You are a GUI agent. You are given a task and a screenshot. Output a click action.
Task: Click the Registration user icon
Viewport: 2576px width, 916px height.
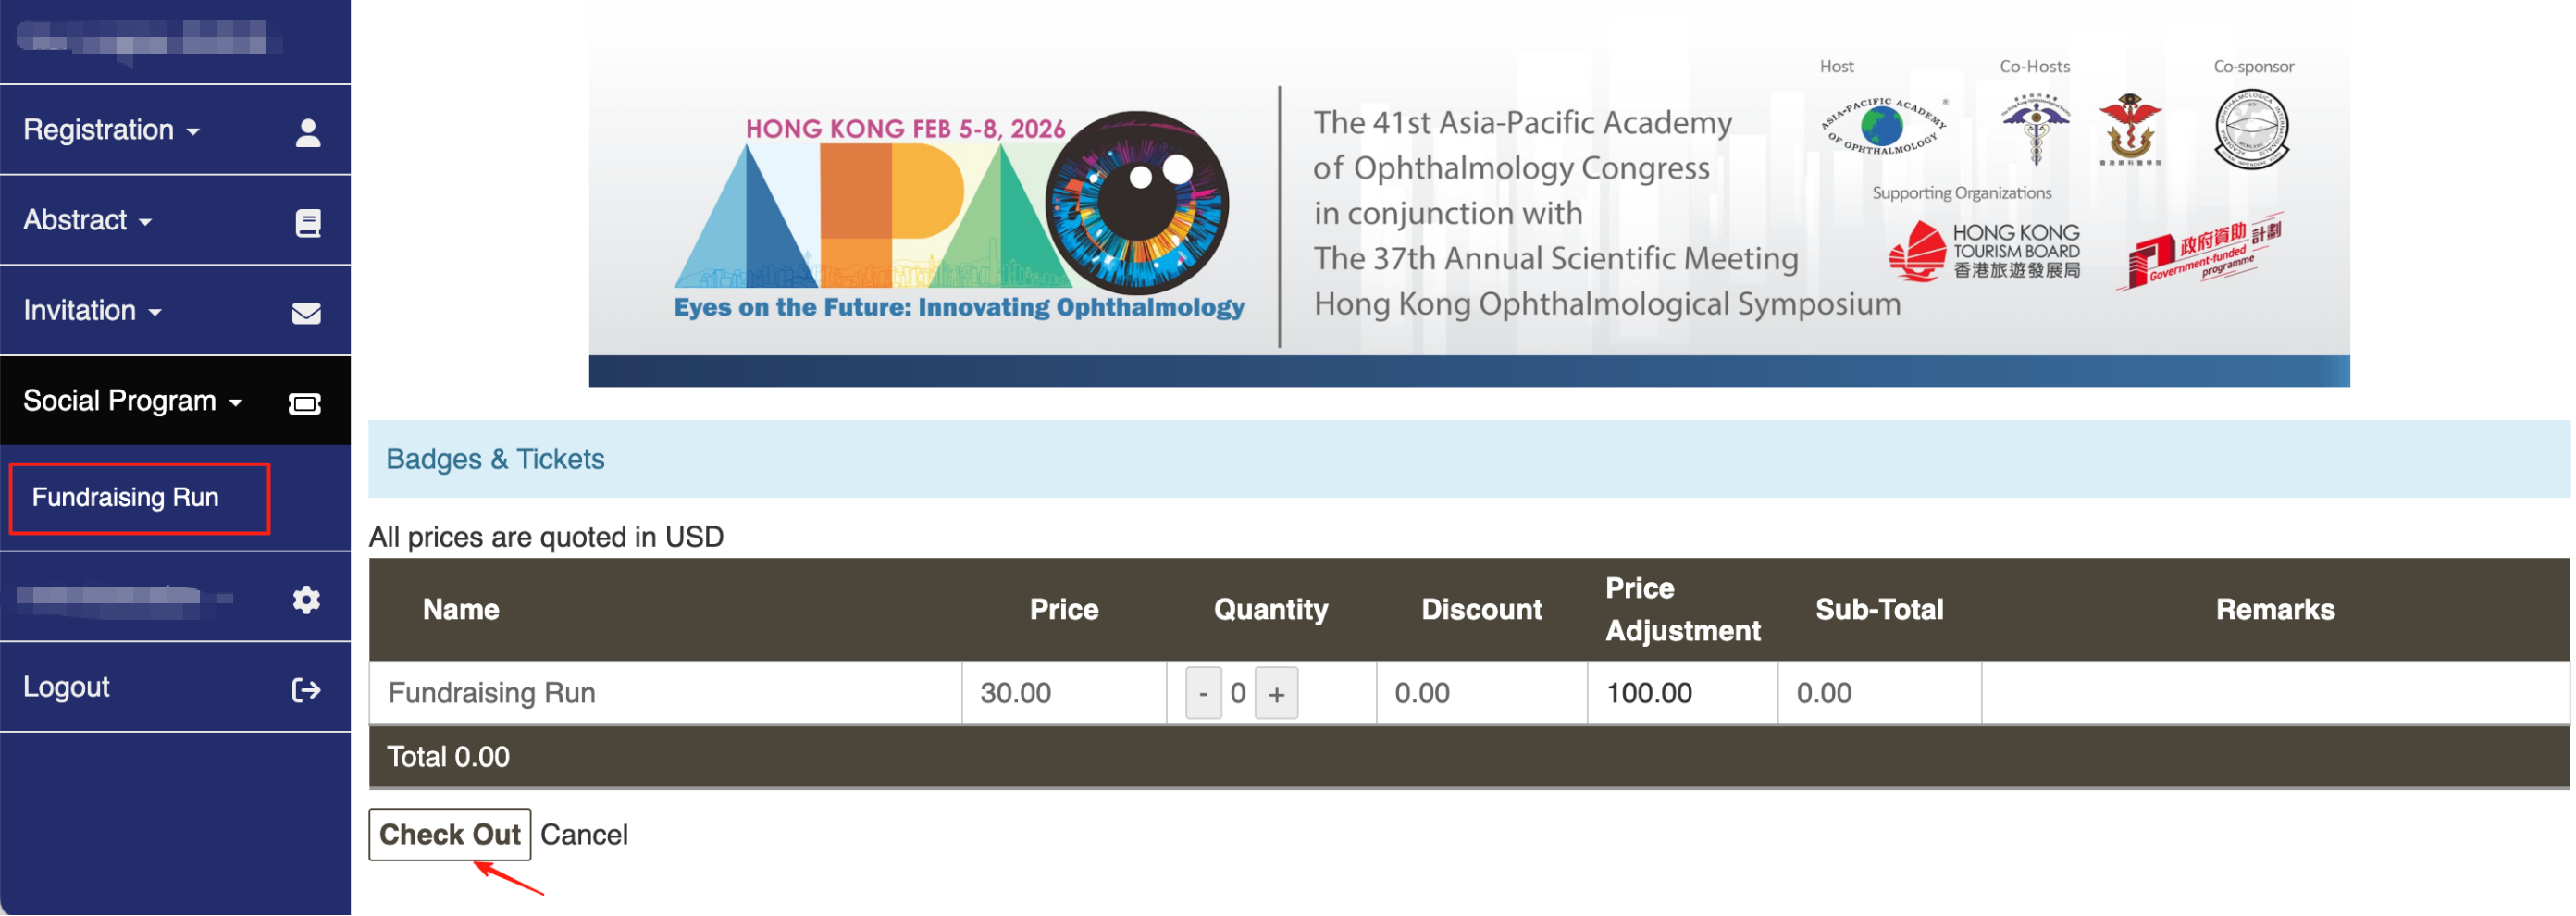308,132
